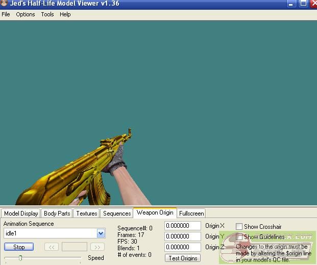Open the Options menu
317x265 pixels.
point(26,14)
